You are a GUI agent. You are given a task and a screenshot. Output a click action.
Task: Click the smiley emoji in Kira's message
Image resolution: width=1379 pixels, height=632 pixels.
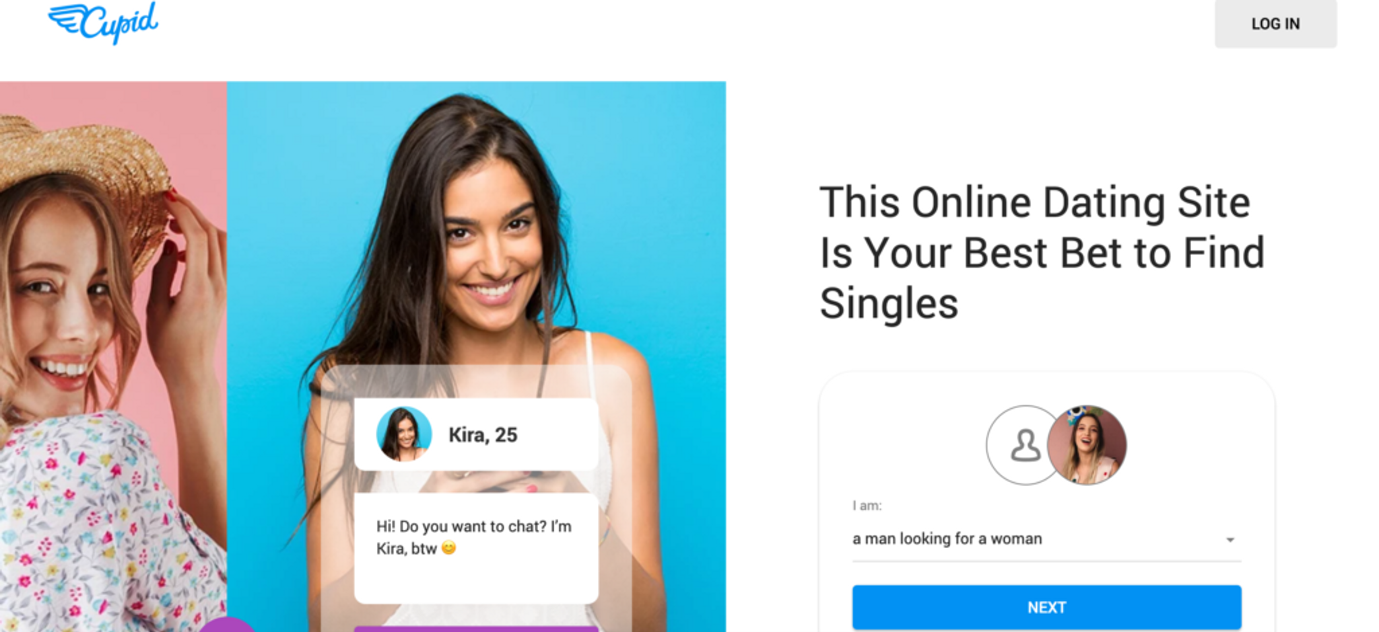pos(448,548)
